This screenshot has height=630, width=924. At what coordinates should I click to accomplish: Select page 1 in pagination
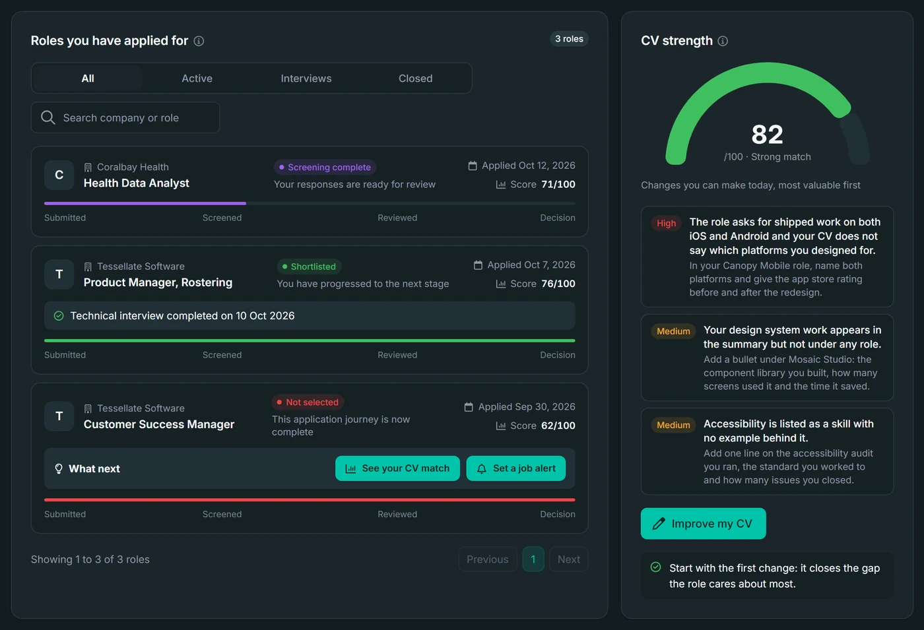[x=533, y=559]
